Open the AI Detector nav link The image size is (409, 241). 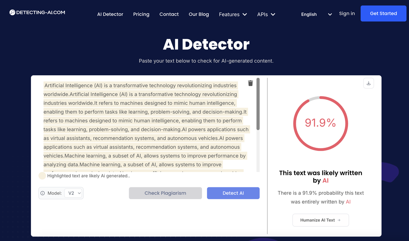[x=110, y=14]
